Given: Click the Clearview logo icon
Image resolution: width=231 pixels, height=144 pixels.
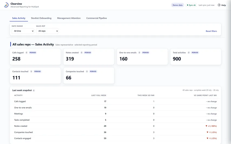Looking at the screenshot, I should pos(6,5).
